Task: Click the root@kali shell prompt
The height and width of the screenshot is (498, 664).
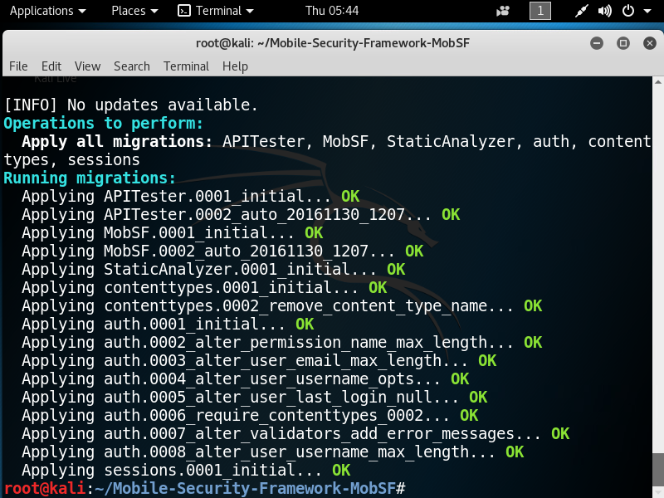Action: click(204, 488)
